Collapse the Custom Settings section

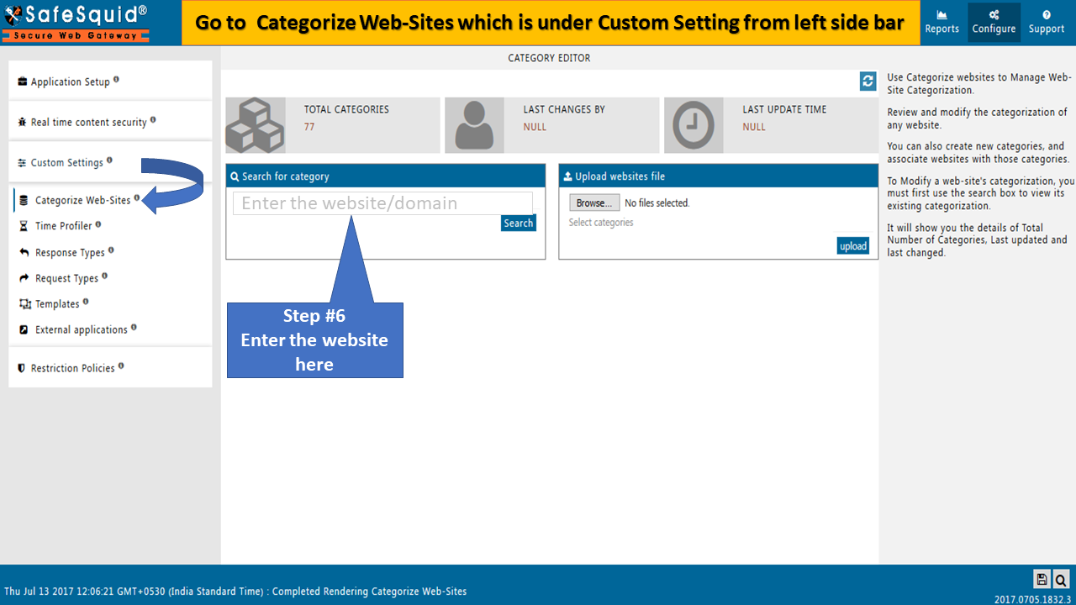coord(66,163)
